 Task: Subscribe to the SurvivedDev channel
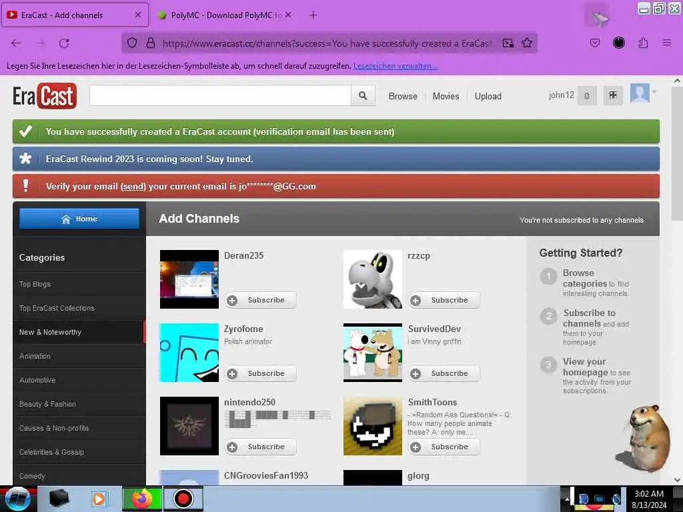444,373
